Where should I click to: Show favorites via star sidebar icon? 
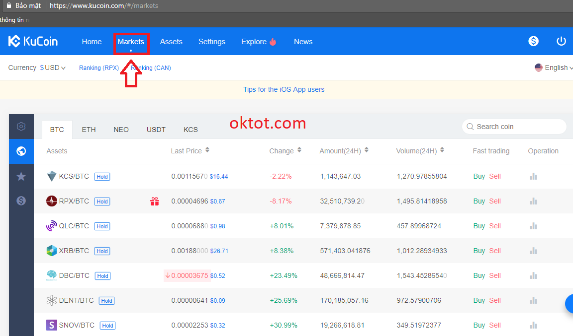[21, 176]
